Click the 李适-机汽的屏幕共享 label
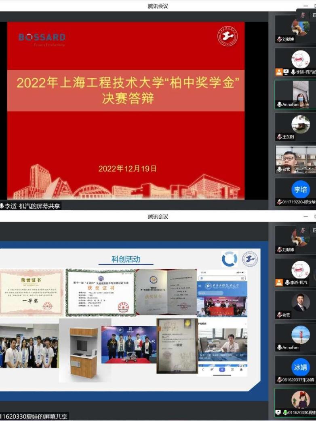 tap(32, 206)
